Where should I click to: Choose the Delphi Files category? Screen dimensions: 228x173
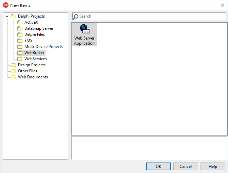(35, 34)
